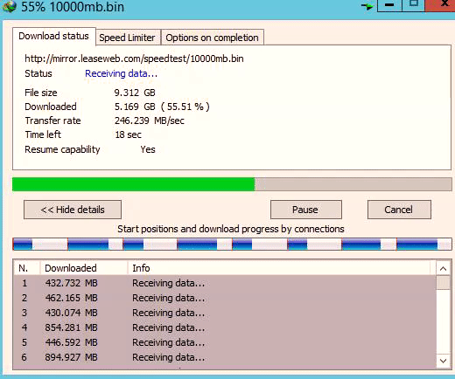
Task: Click the Info column header
Action: [x=279, y=268]
